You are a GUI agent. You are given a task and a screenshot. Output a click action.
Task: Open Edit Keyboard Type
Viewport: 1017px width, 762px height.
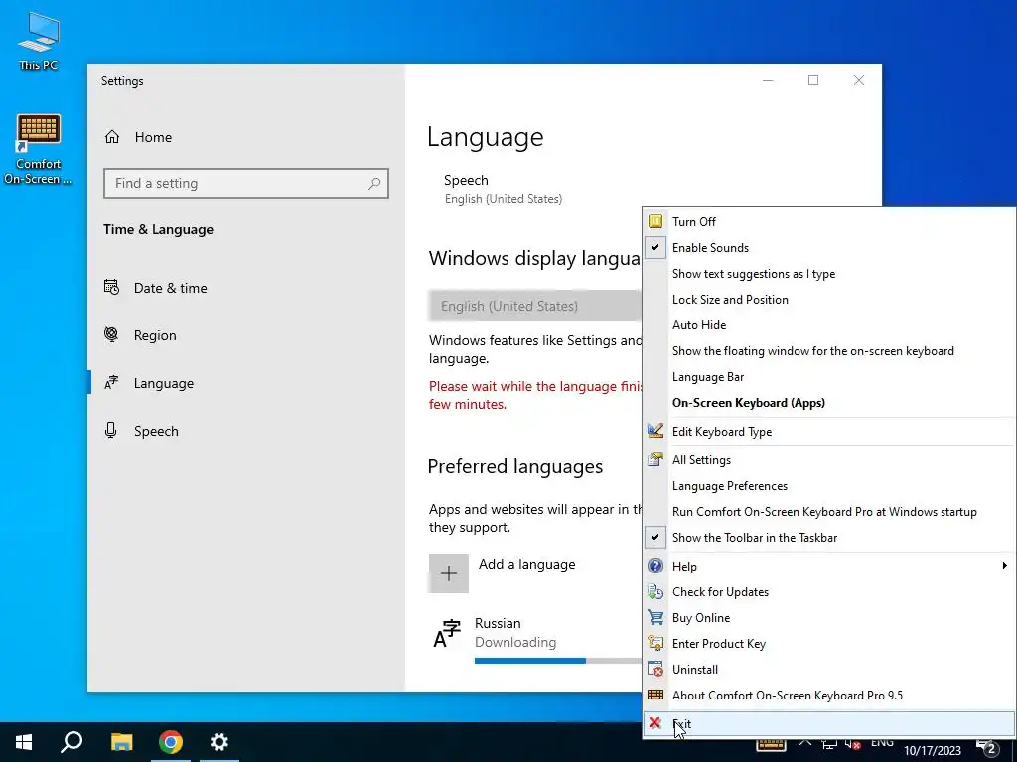pyautogui.click(x=829, y=432)
